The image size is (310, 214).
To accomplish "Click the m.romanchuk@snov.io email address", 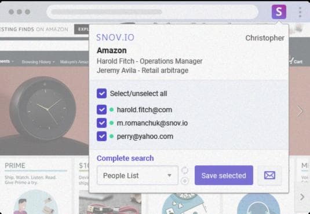I will pos(152,123).
